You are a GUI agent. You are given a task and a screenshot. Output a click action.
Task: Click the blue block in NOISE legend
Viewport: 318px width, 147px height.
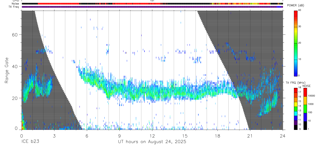pyautogui.click(x=305, y=117)
